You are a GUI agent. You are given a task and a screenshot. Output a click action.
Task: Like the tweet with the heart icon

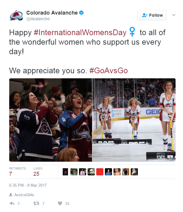tap(60, 204)
